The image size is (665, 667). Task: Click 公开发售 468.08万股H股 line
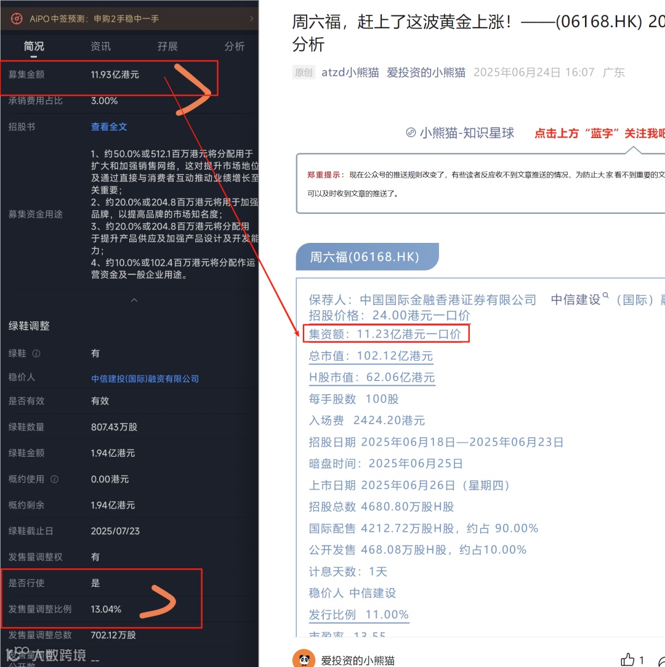tap(417, 550)
